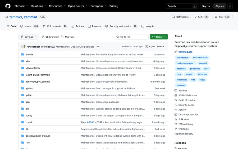
Task: Select the Code tab
Action: pos(11,26)
